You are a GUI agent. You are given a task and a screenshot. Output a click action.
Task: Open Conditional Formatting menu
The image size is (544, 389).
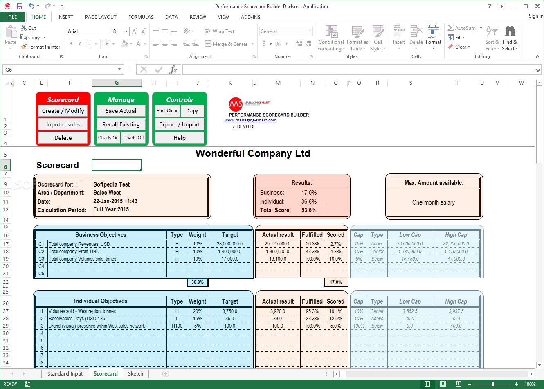tap(331, 38)
